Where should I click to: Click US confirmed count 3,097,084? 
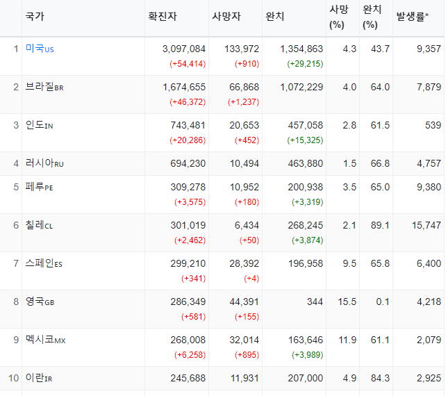tap(183, 49)
